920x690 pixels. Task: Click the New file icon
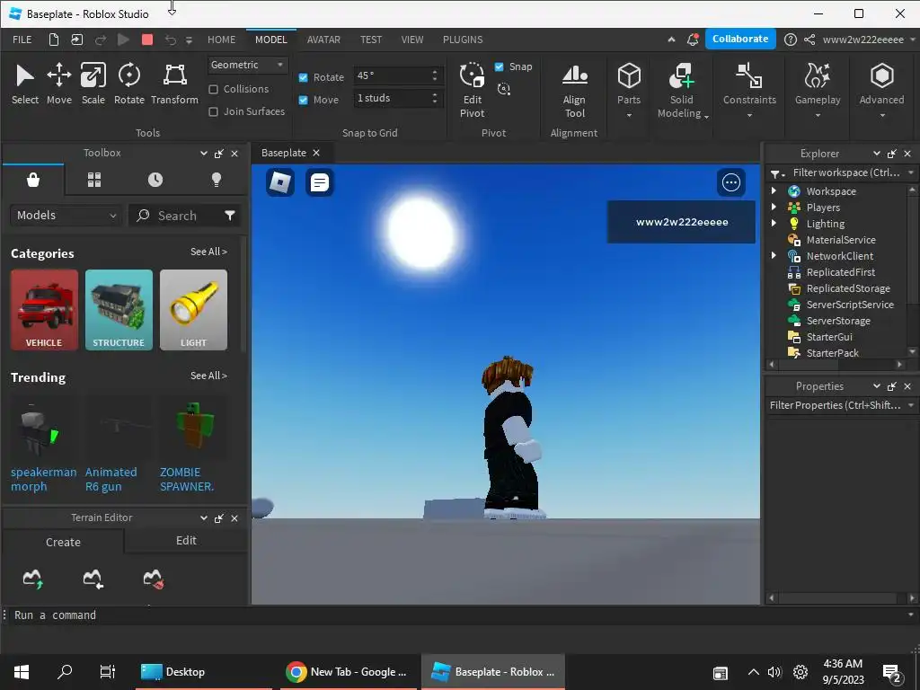tap(53, 40)
